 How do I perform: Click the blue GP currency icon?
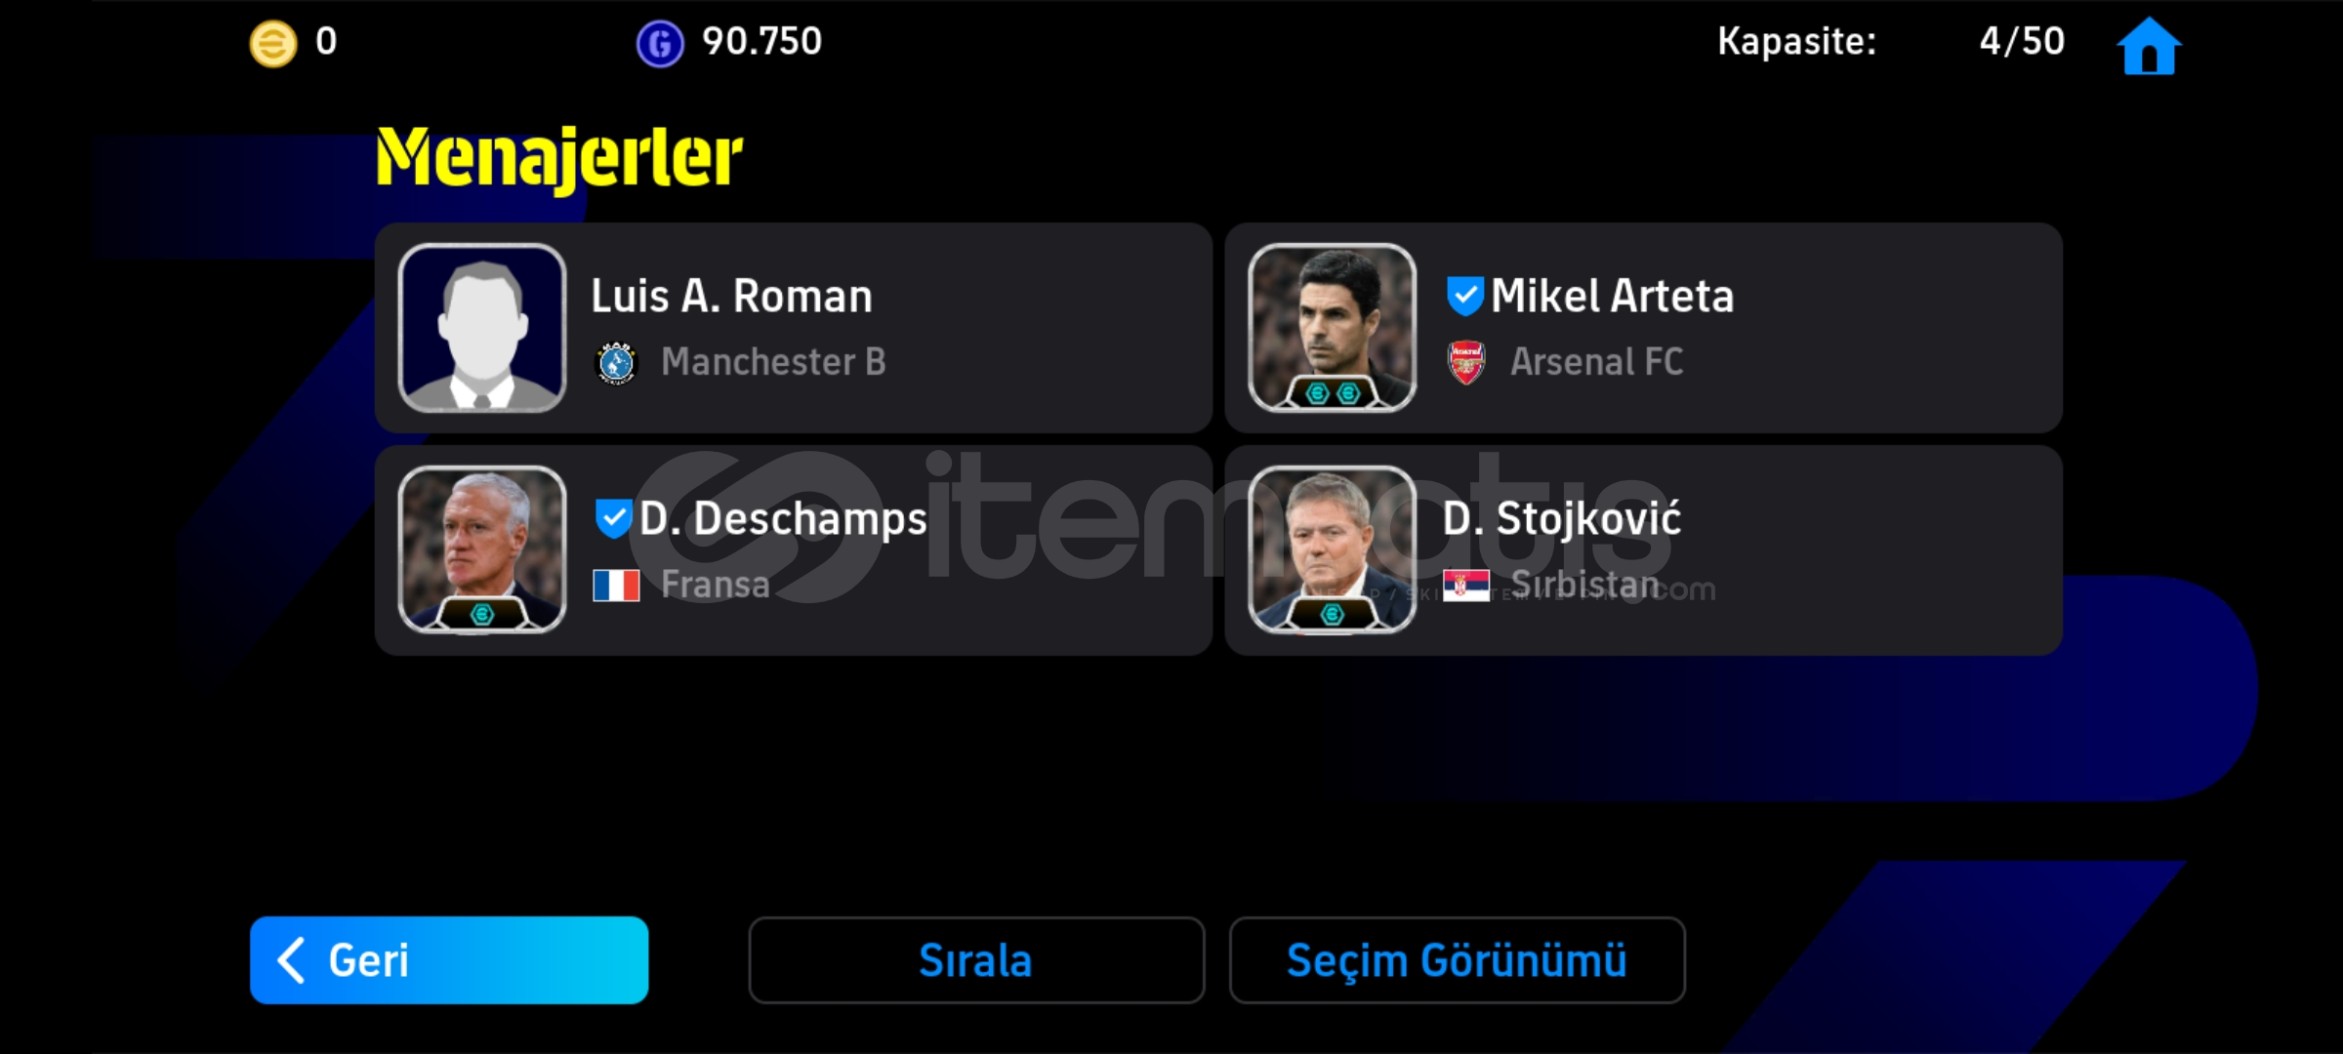coord(660,44)
